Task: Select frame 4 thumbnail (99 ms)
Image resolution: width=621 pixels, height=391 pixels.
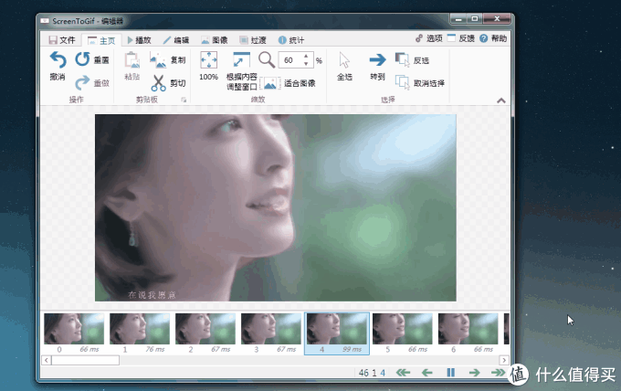Action: 337,333
